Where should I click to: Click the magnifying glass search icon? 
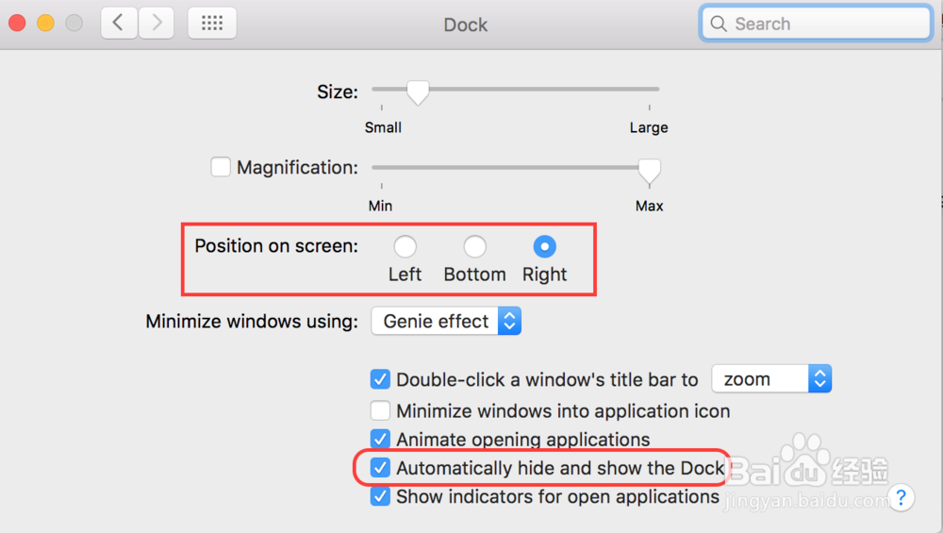coord(718,24)
